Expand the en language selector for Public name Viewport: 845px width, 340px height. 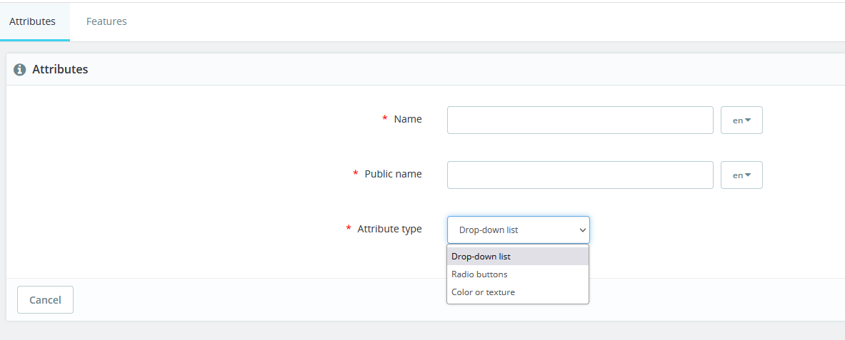(741, 175)
